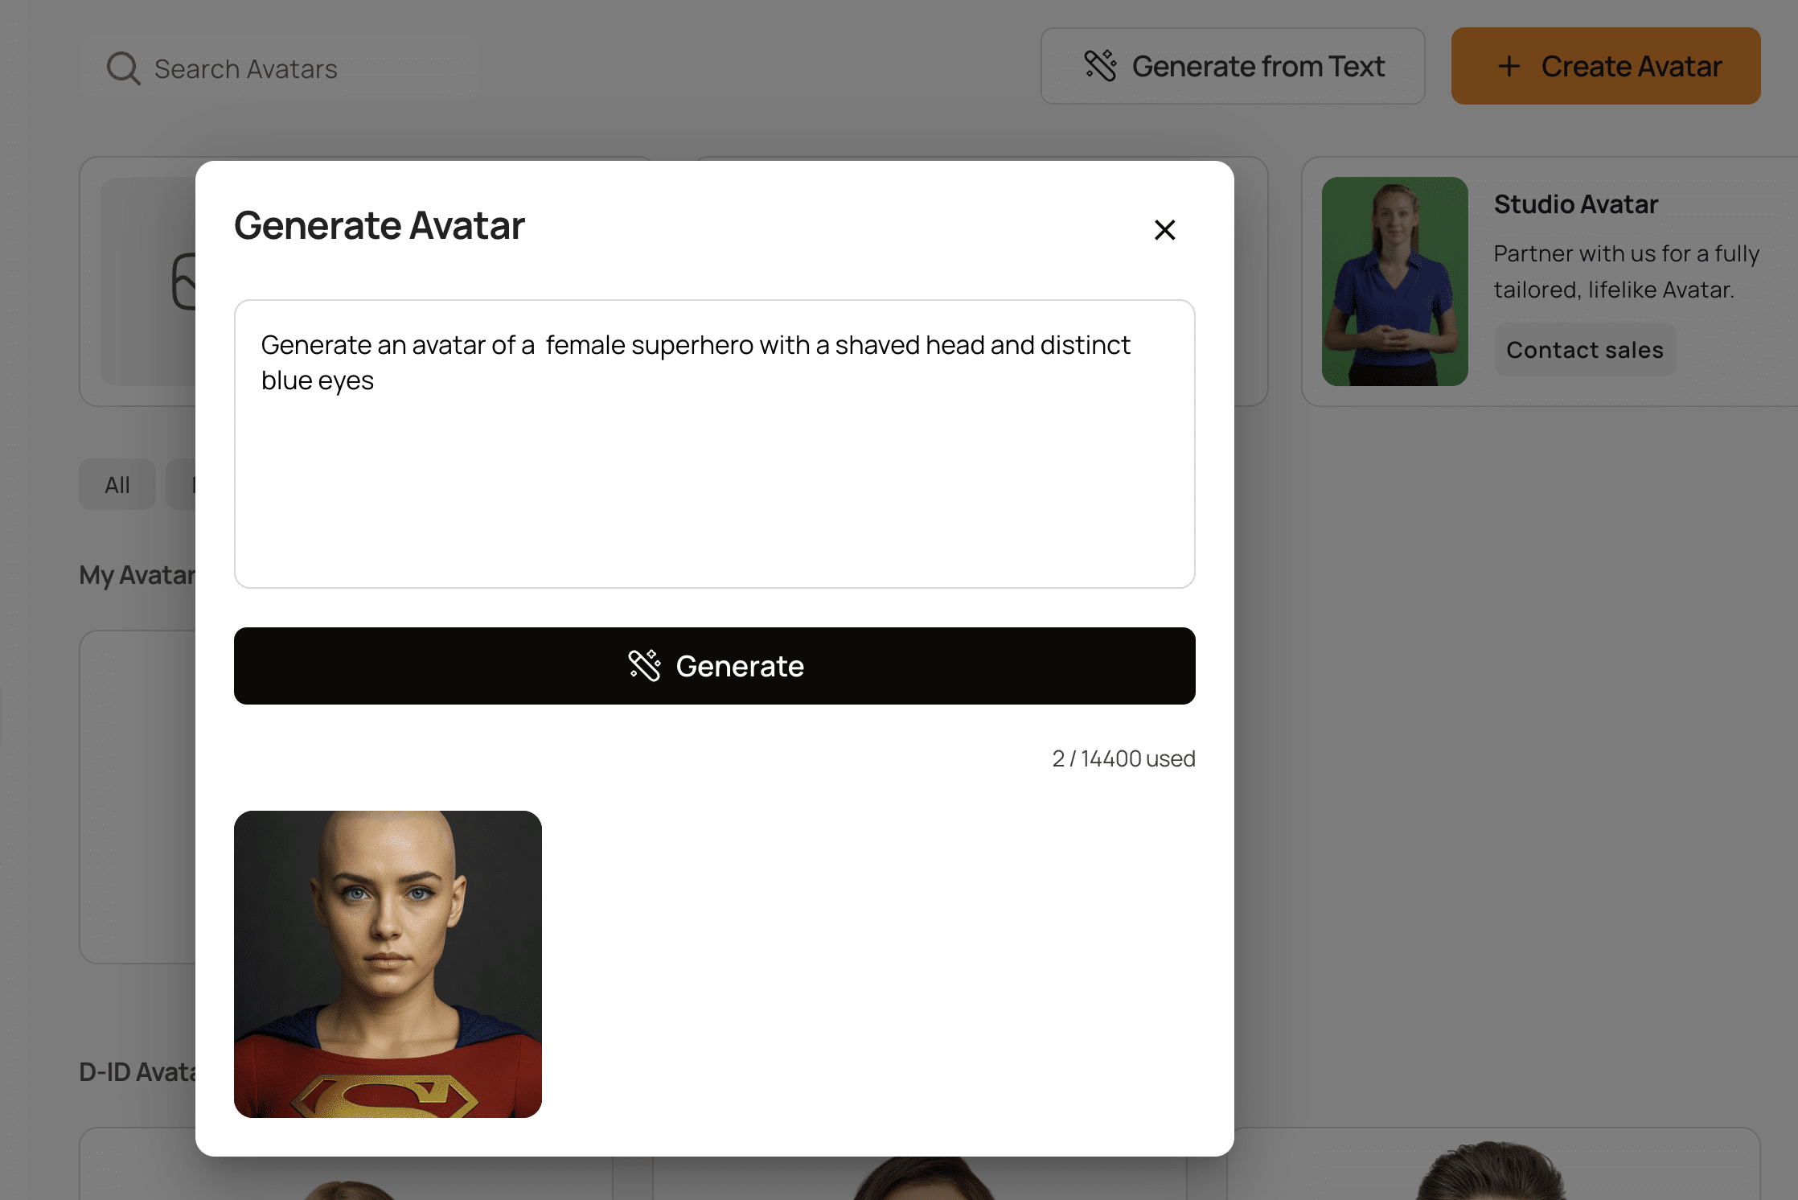Screen dimensions: 1798x1200
Task: Click the Studio Avatar heading
Action: pyautogui.click(x=1576, y=204)
